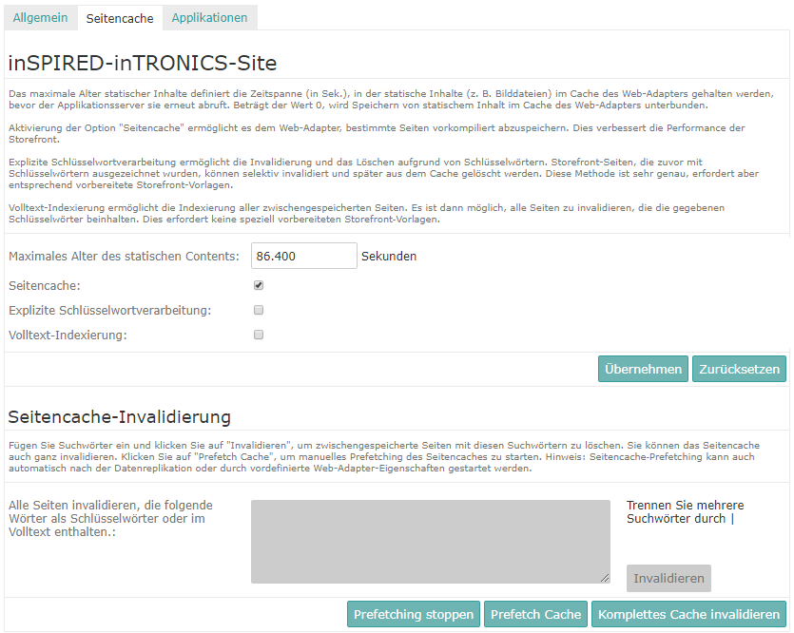Click the grayed-out Invalidieren button
Viewport: 794px width, 633px height.
[x=668, y=578]
